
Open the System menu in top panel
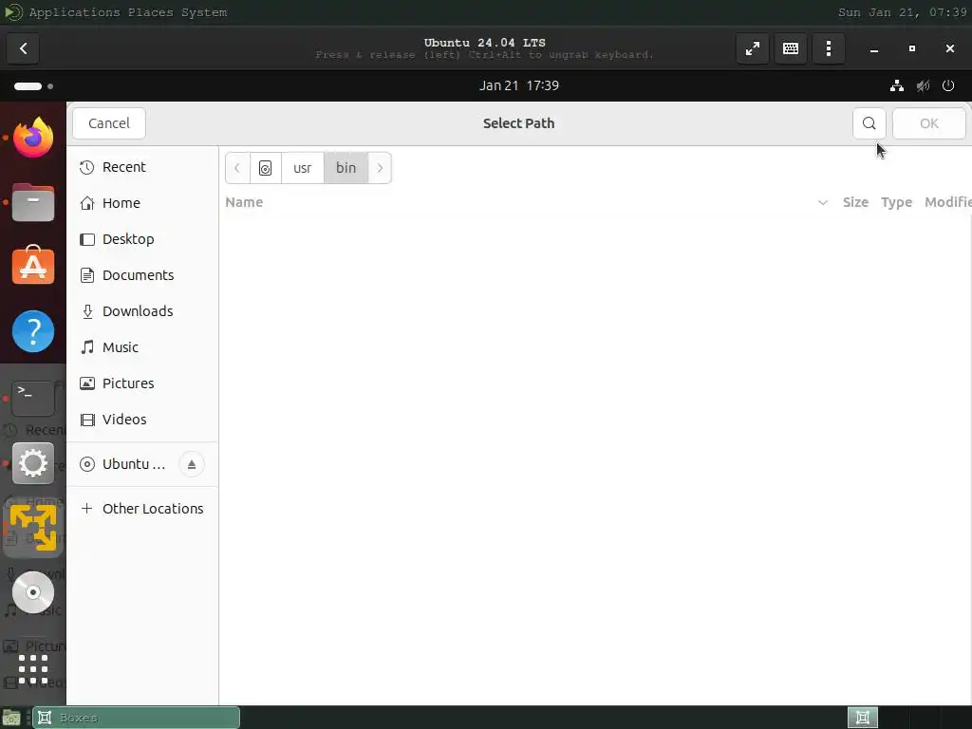pos(204,12)
